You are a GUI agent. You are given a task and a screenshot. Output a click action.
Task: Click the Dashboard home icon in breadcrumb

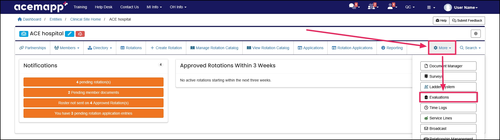click(20, 19)
